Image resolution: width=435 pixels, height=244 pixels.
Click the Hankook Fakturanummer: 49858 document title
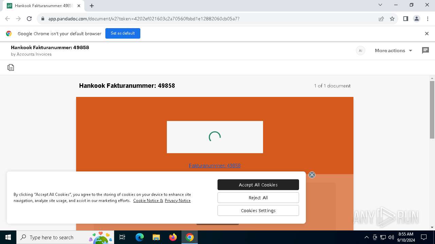(127, 86)
